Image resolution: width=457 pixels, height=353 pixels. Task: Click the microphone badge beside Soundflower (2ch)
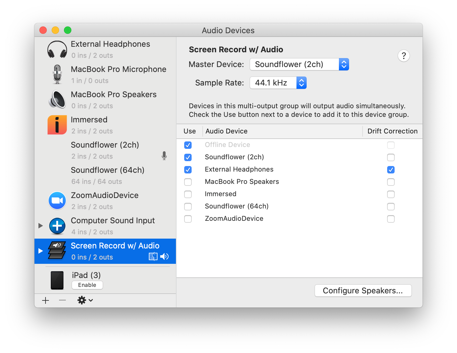point(164,156)
